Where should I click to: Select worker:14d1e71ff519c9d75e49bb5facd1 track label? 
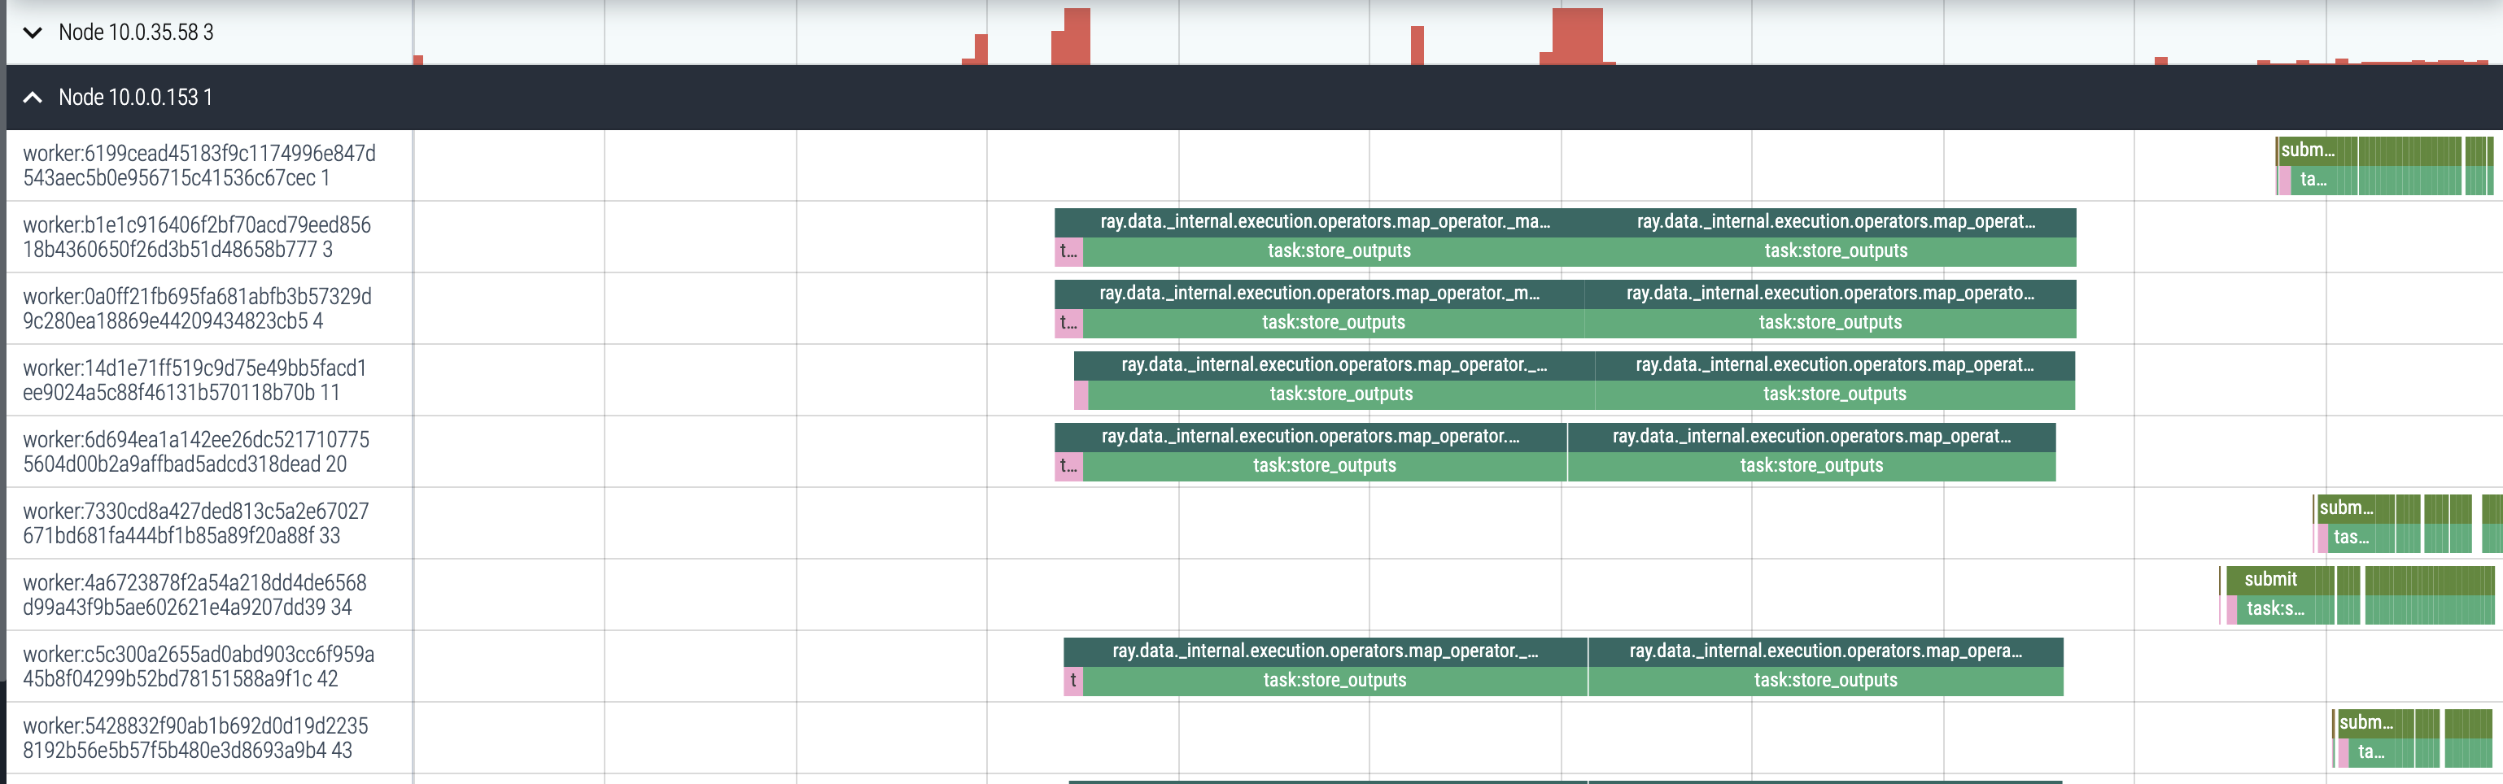[194, 380]
